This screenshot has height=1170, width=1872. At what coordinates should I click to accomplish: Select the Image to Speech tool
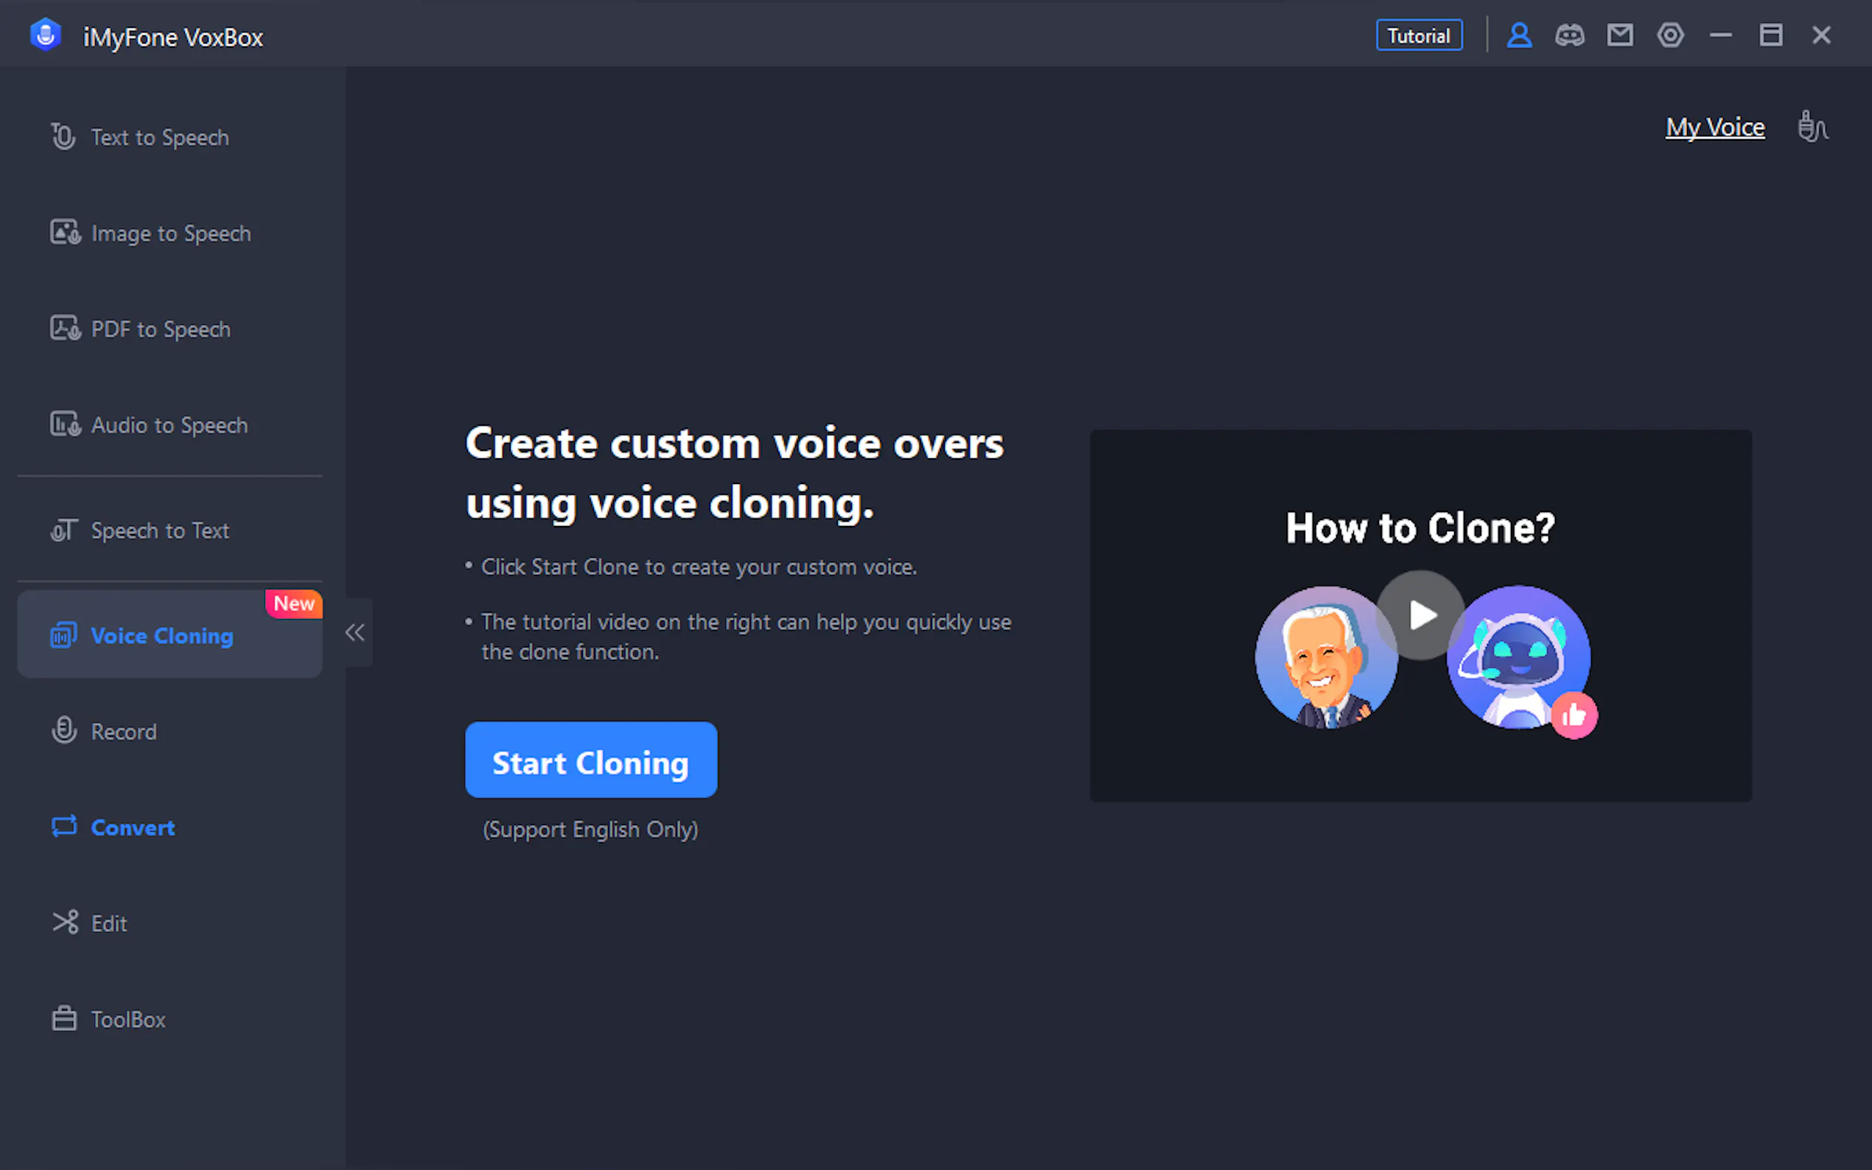[170, 233]
